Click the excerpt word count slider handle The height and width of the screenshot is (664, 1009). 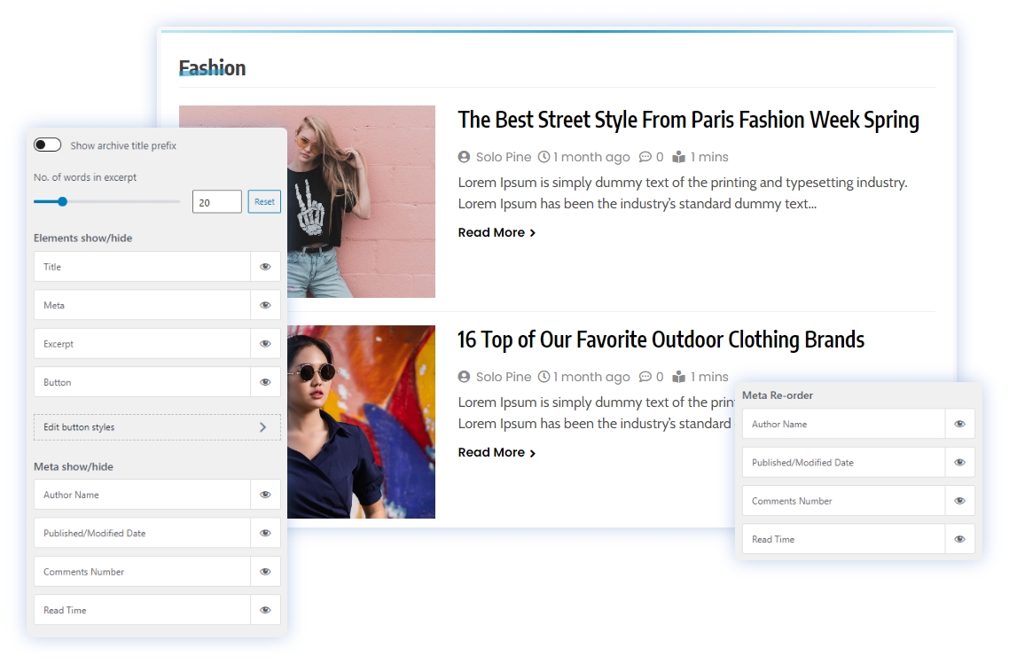[x=62, y=201]
